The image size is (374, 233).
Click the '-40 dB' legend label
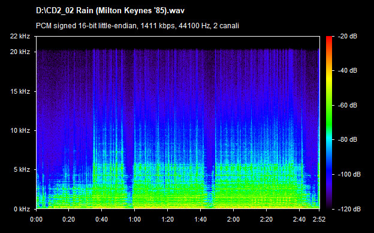(347, 70)
